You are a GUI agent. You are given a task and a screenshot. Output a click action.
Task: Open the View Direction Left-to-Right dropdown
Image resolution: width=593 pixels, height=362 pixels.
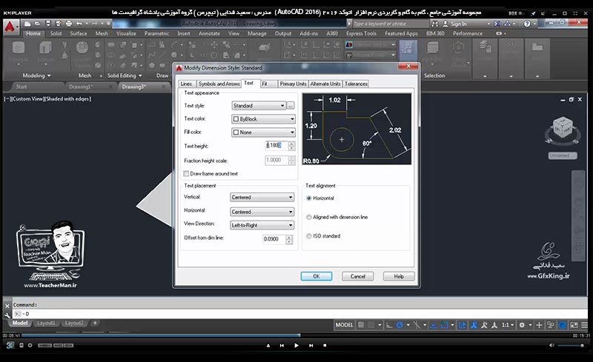pos(262,225)
